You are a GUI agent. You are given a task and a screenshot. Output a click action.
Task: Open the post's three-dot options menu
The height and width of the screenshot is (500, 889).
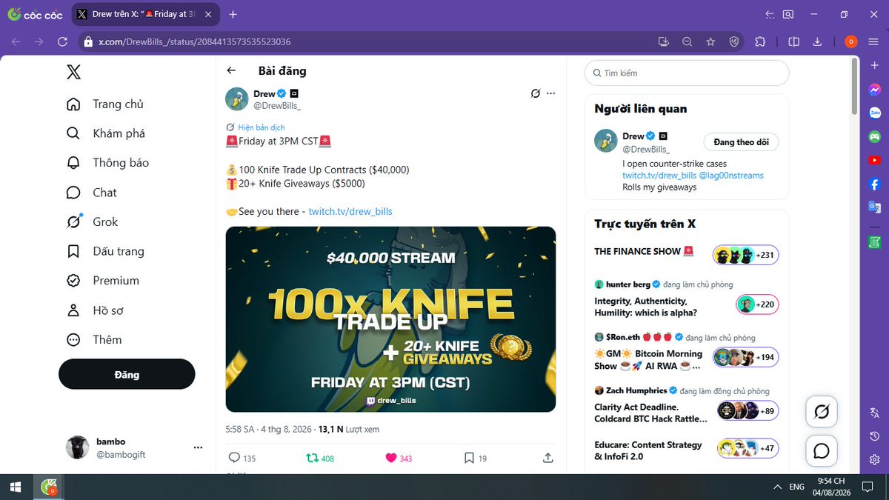point(550,93)
